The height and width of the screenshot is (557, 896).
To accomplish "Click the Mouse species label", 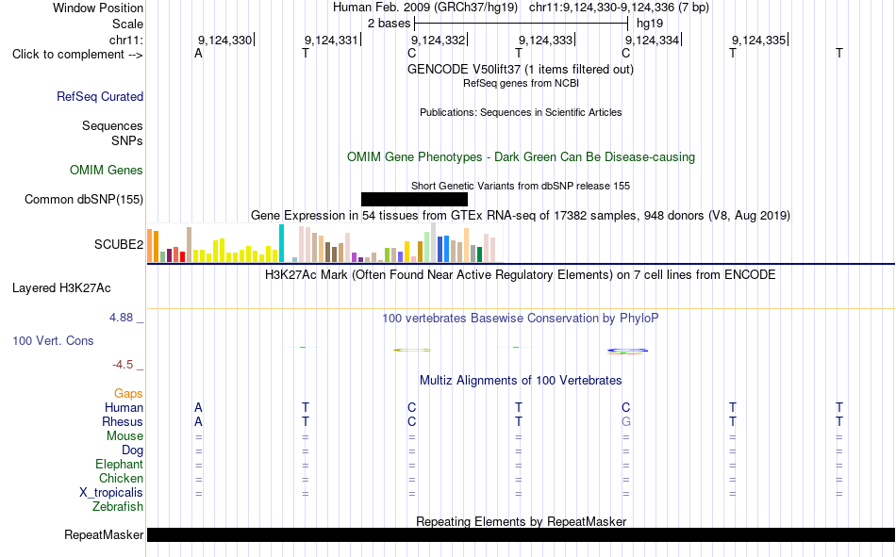I will [x=125, y=435].
